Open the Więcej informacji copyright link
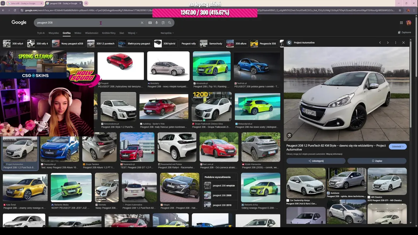Image resolution: width=418 pixels, height=235 pixels. click(334, 154)
